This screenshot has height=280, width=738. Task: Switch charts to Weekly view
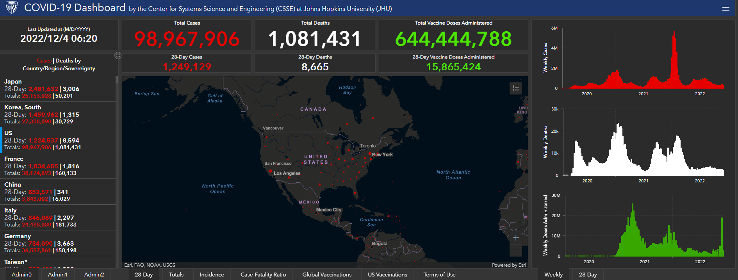(x=553, y=275)
